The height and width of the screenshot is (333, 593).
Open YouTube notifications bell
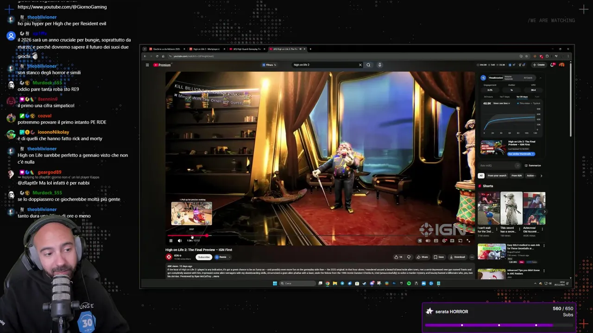[553, 65]
